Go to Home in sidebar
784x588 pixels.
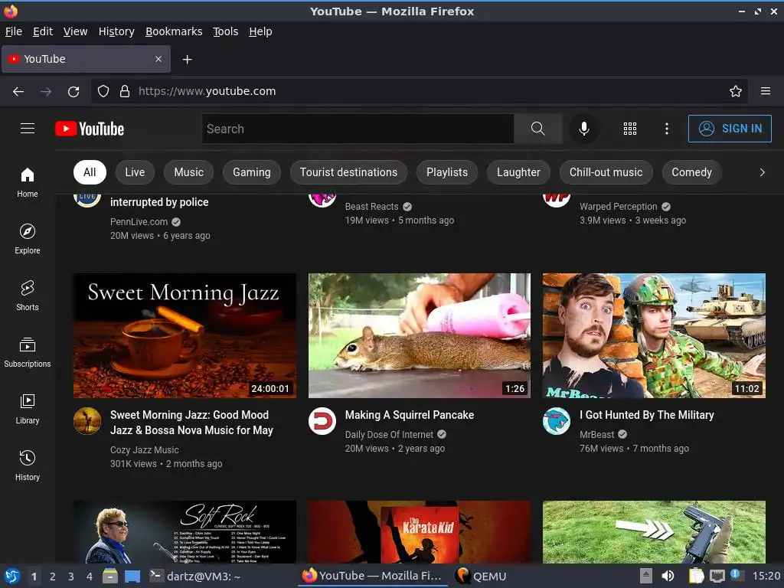[28, 182]
